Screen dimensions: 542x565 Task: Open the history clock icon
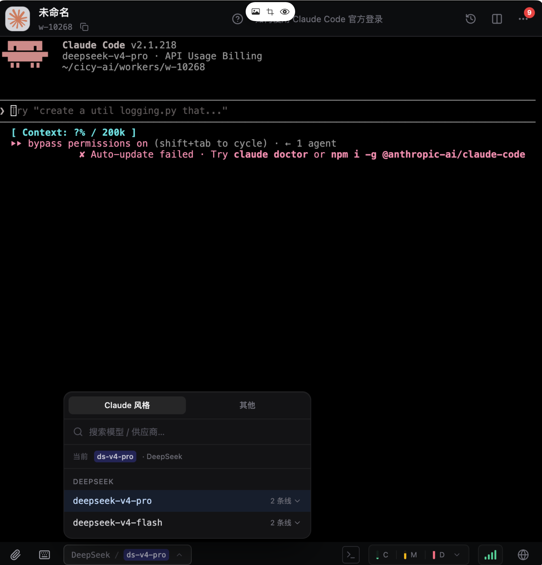(471, 19)
